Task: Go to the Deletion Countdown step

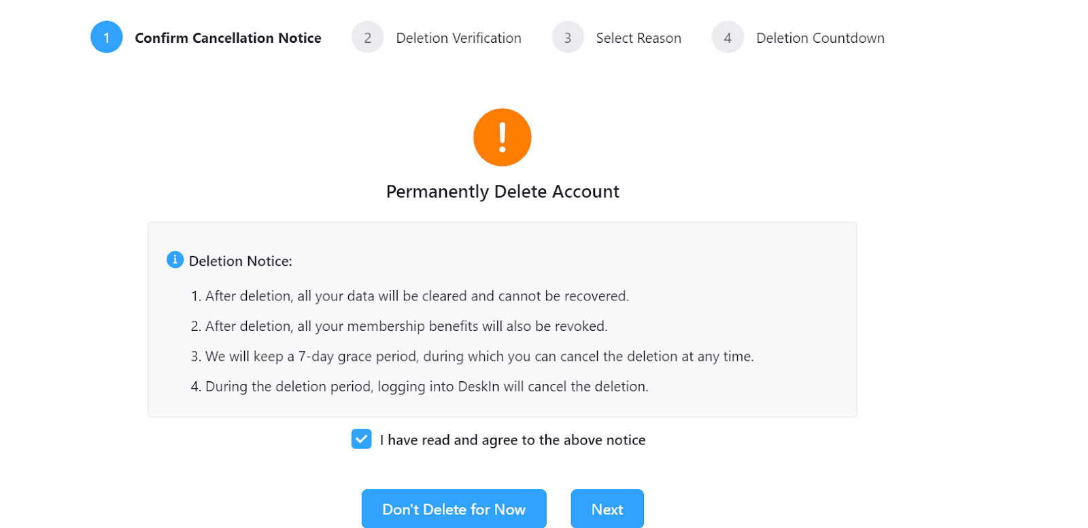Action: [x=820, y=38]
